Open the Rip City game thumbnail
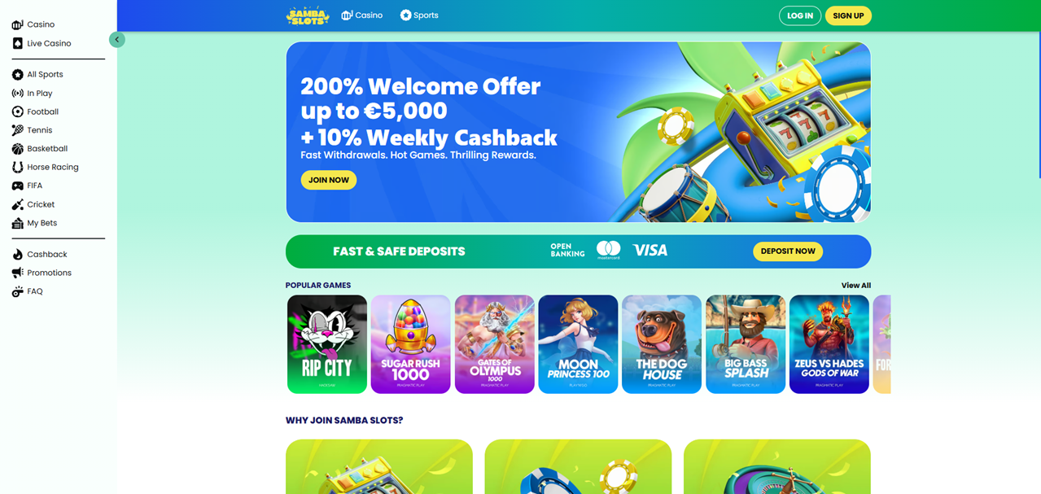The image size is (1041, 494). click(x=327, y=344)
